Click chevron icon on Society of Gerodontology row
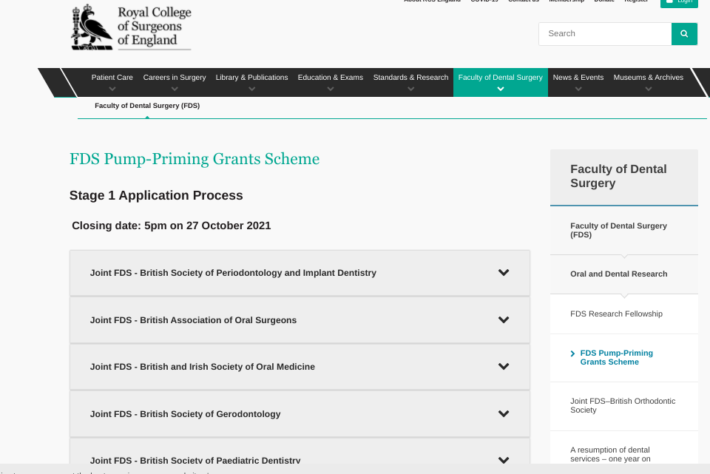710x474 pixels. click(x=504, y=413)
